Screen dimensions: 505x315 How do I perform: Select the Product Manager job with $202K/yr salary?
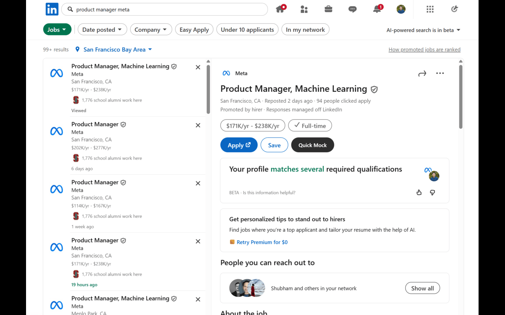pyautogui.click(x=124, y=146)
